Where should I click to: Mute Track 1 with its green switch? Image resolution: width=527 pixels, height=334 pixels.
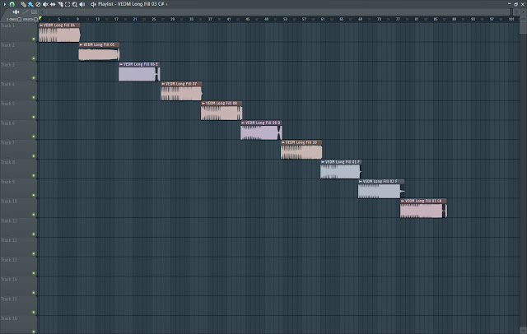pos(34,39)
